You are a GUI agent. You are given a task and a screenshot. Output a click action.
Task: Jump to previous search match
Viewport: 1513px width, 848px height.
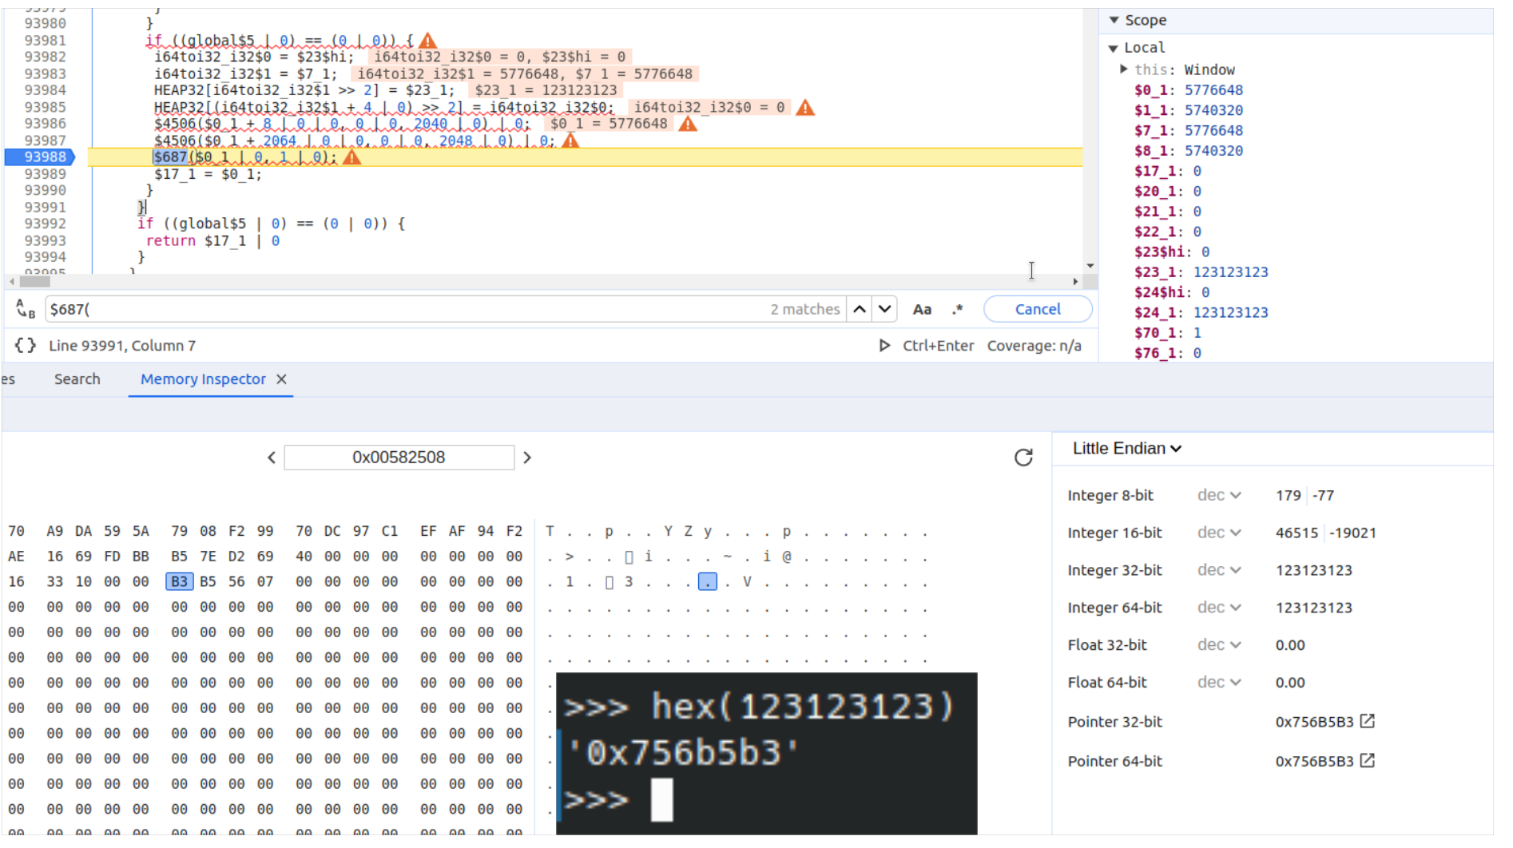click(x=860, y=309)
